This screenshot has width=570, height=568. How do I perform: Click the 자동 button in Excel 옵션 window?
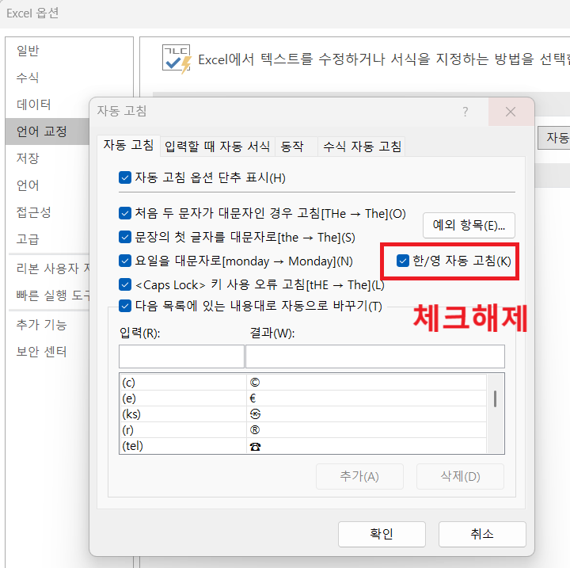(554, 138)
